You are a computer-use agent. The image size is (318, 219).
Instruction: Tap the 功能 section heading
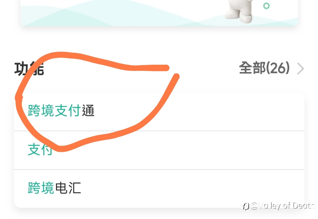coord(29,69)
